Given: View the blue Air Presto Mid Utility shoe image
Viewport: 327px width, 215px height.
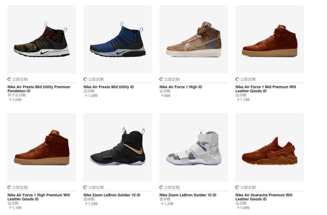Looking at the screenshot, I should [118, 40].
